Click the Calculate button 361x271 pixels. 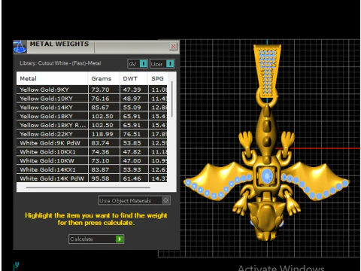point(96,239)
